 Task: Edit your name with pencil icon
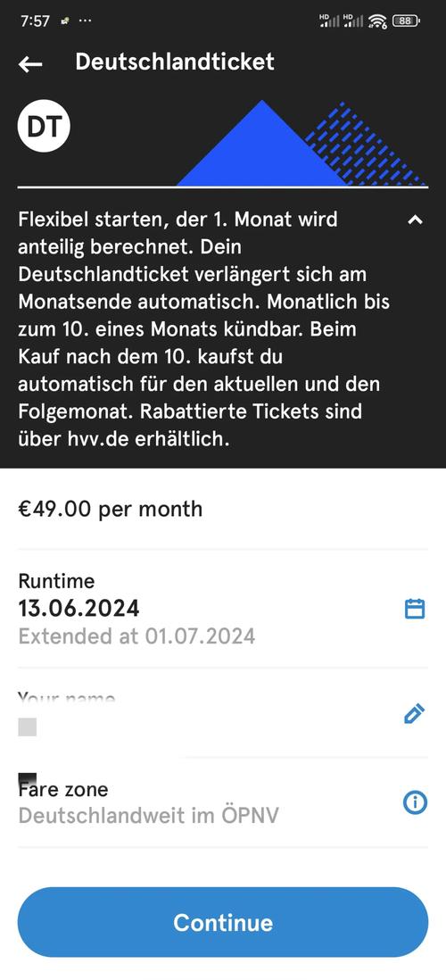point(415,713)
